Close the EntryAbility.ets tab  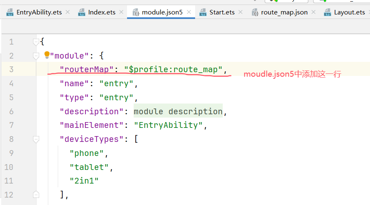[x=68, y=12]
